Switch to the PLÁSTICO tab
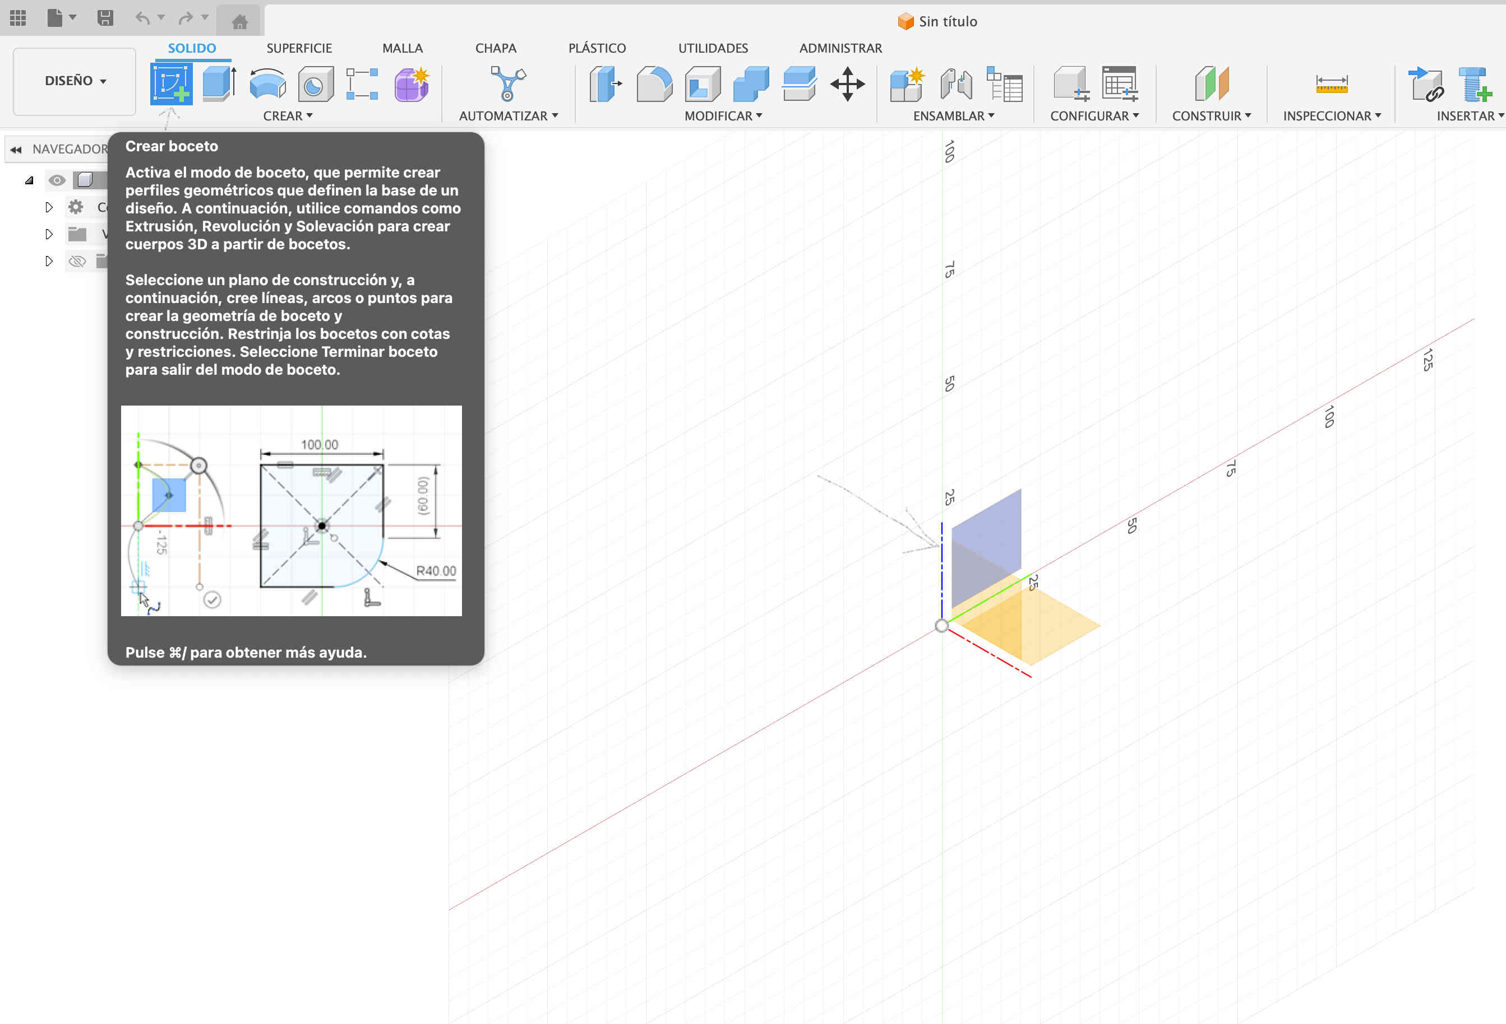 [597, 49]
